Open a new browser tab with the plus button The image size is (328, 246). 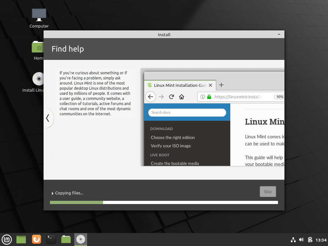click(x=221, y=85)
